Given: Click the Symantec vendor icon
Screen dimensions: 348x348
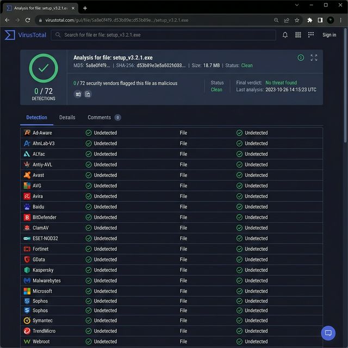Looking at the screenshot, I should pos(27,320).
